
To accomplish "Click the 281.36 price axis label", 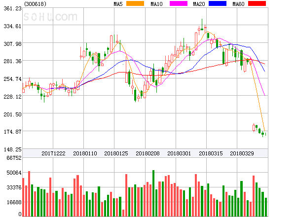I will [12, 61].
